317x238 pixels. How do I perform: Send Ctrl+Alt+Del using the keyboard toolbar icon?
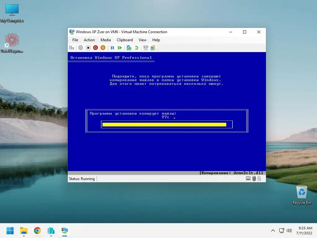coord(72,48)
